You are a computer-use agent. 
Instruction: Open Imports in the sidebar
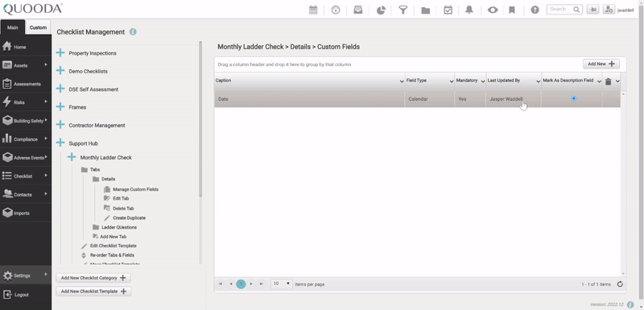26,213
